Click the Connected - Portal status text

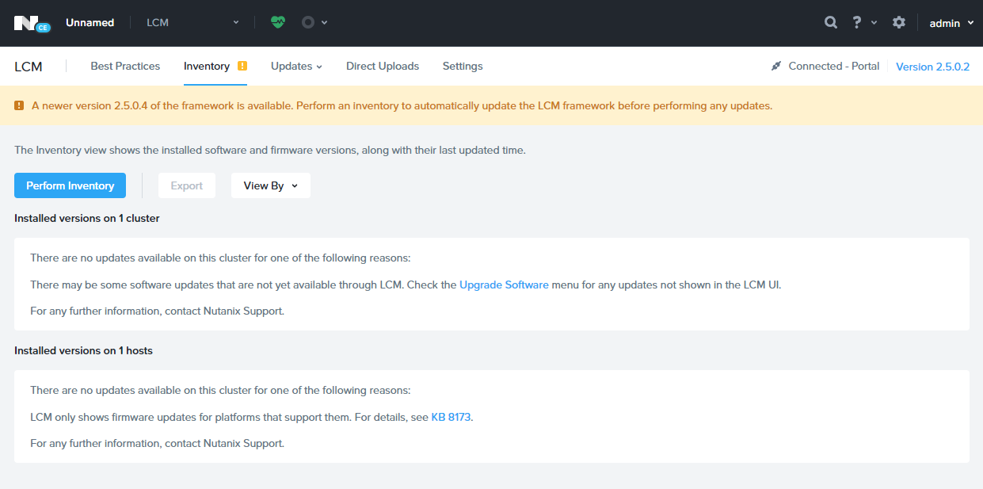[x=834, y=66]
